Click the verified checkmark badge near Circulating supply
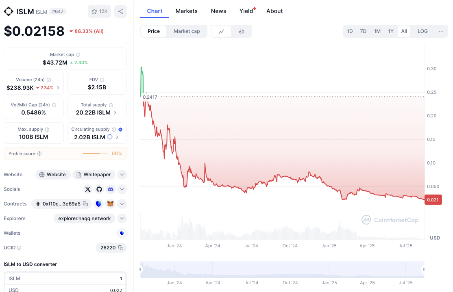 pos(120,130)
